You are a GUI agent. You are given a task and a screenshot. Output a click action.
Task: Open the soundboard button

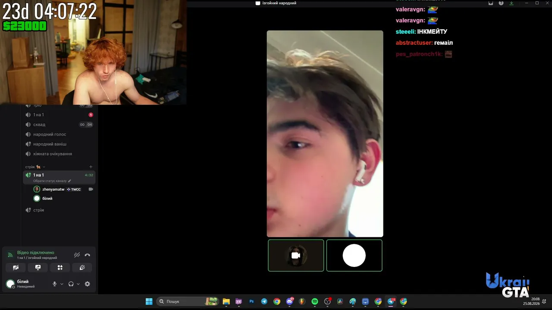pos(82,267)
